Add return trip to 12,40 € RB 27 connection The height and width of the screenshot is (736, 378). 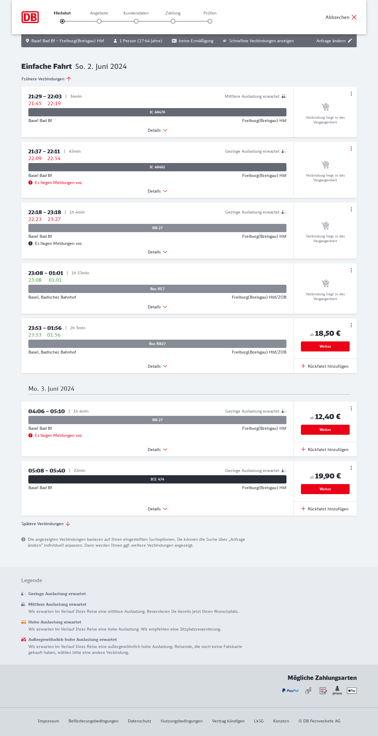[325, 450]
